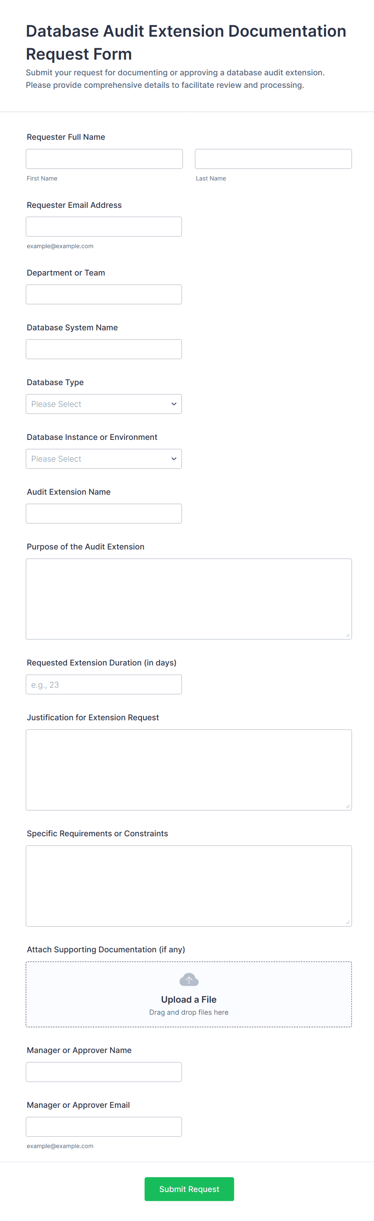This screenshot has width=374, height=1221.
Task: Focus the Specific Requirements or Constraints textarea
Action: [189, 885]
